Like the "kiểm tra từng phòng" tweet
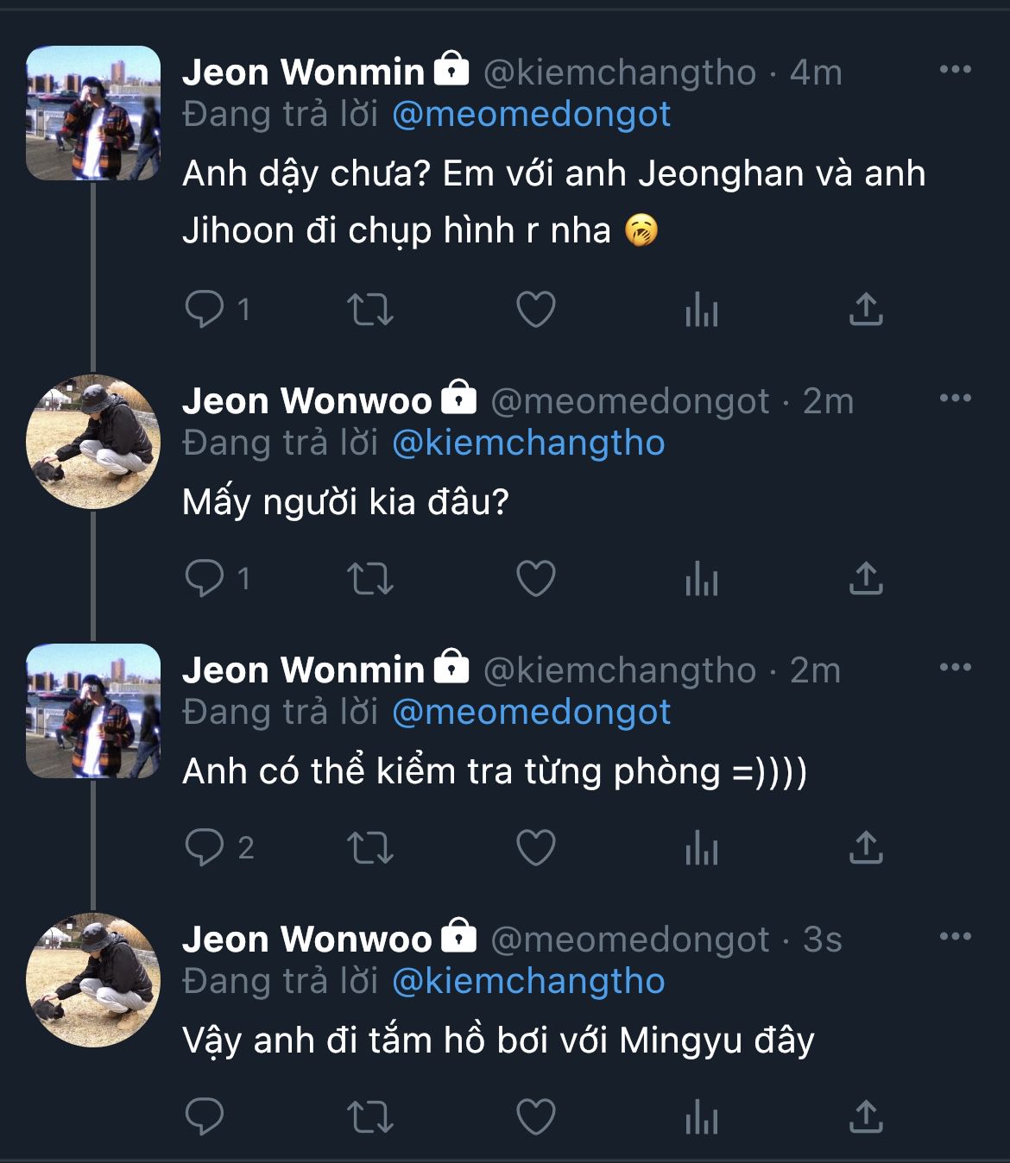1010x1163 pixels. click(535, 848)
